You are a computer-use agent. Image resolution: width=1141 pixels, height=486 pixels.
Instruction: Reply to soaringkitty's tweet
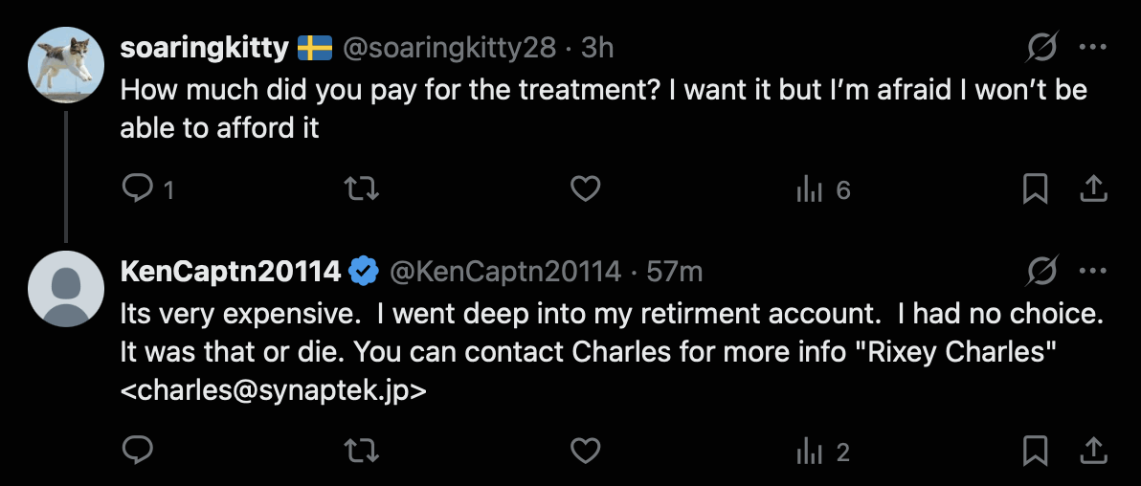coord(139,190)
